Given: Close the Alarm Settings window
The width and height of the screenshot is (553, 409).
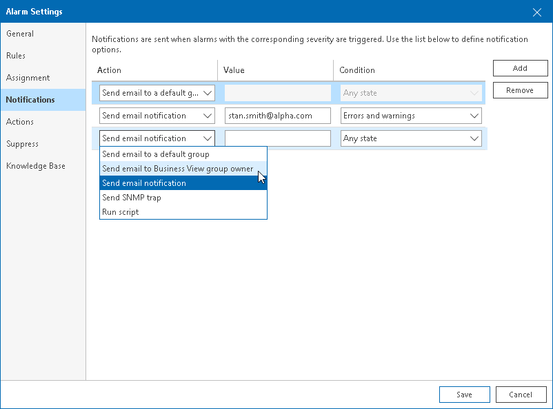Looking at the screenshot, I should (x=537, y=11).
